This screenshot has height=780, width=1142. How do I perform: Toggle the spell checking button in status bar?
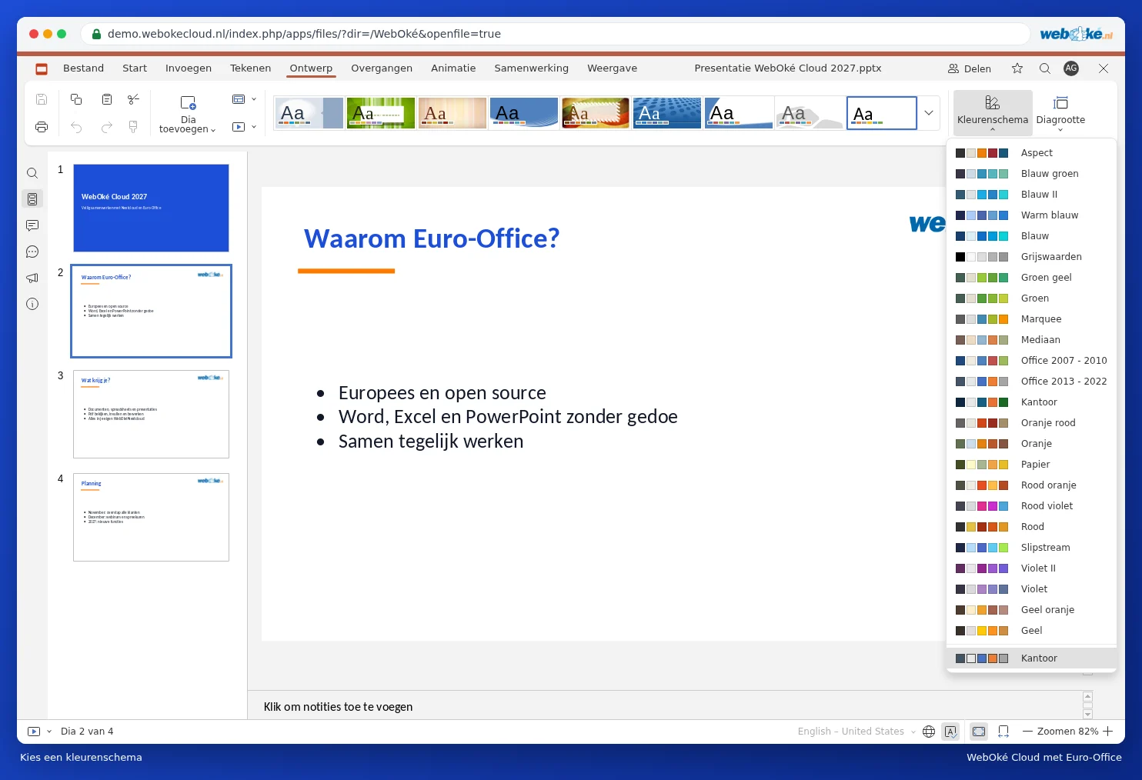click(x=951, y=732)
